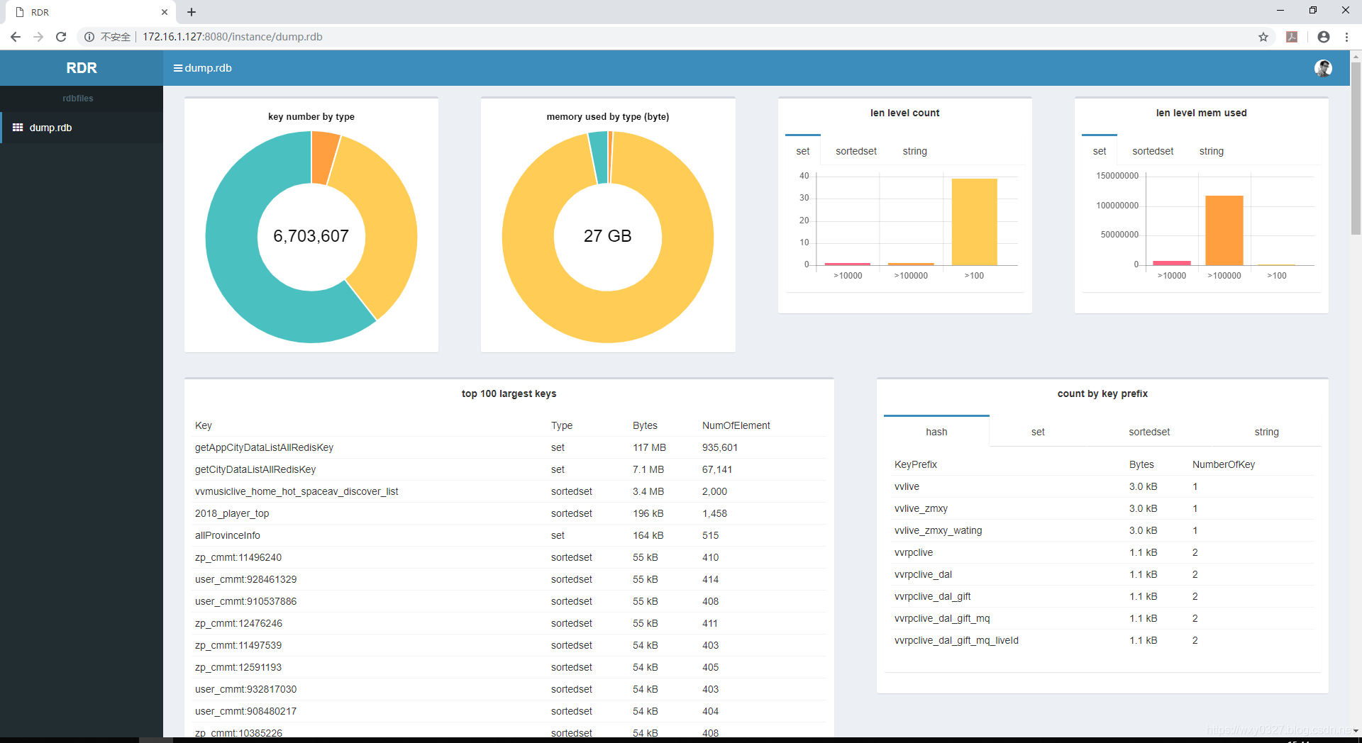Viewport: 1362px width, 743px height.
Task: Click the 117 MB bytes value
Action: coord(650,447)
